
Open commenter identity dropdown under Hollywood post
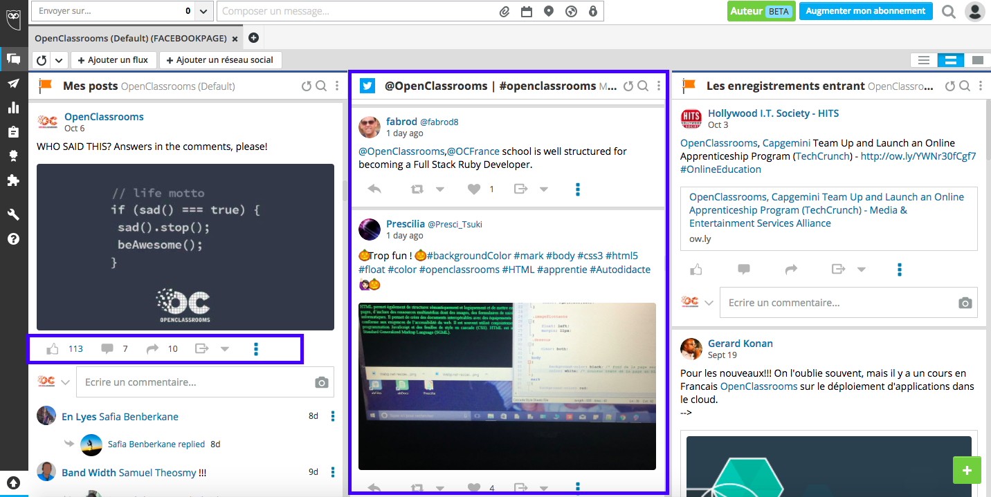[709, 303]
